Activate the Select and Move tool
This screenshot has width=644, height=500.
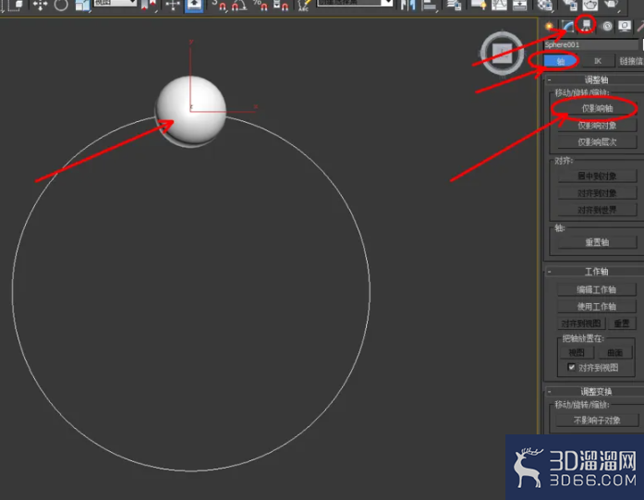click(x=41, y=5)
